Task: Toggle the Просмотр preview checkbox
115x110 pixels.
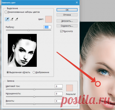Action: click(61, 31)
